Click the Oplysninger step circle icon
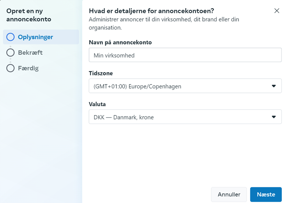Screen dimensions: 287x203 pyautogui.click(x=10, y=37)
